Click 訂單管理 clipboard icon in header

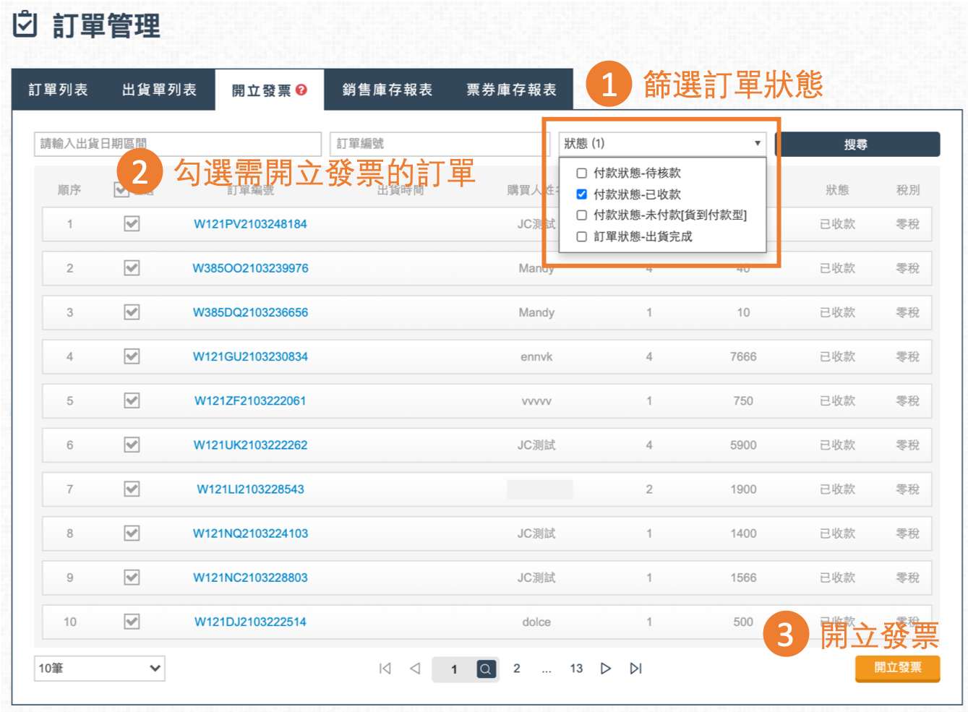coord(25,24)
